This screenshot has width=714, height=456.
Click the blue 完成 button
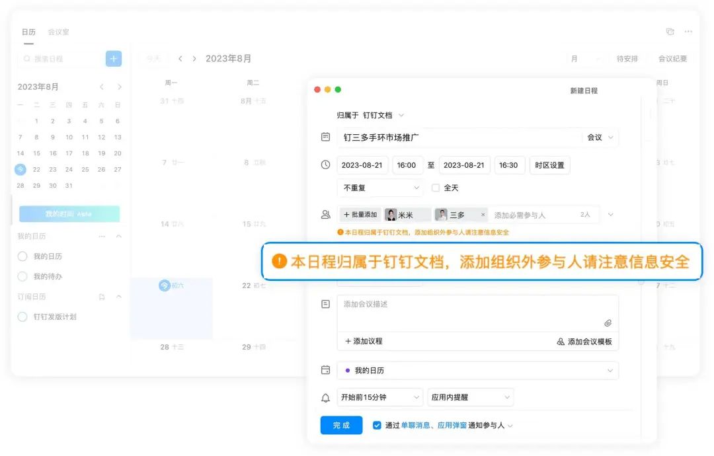tap(341, 425)
